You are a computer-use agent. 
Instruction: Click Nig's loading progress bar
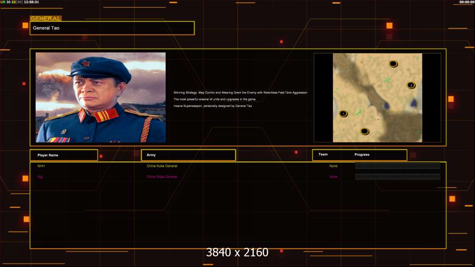pos(398,177)
